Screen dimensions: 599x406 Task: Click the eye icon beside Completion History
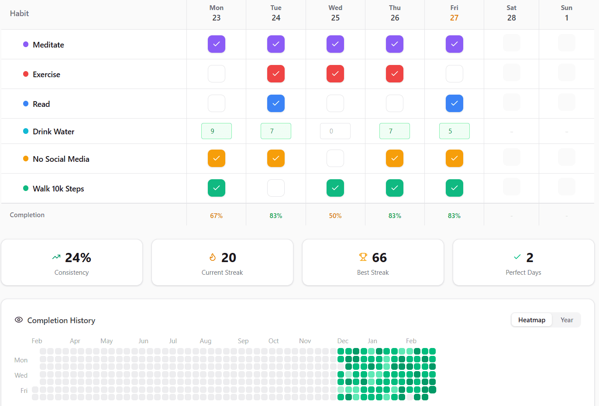click(19, 320)
